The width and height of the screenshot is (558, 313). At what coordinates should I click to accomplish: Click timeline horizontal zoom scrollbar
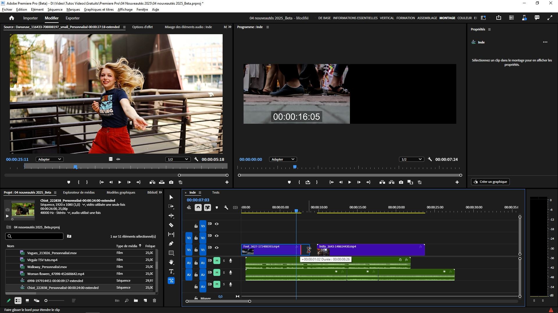[218, 301]
